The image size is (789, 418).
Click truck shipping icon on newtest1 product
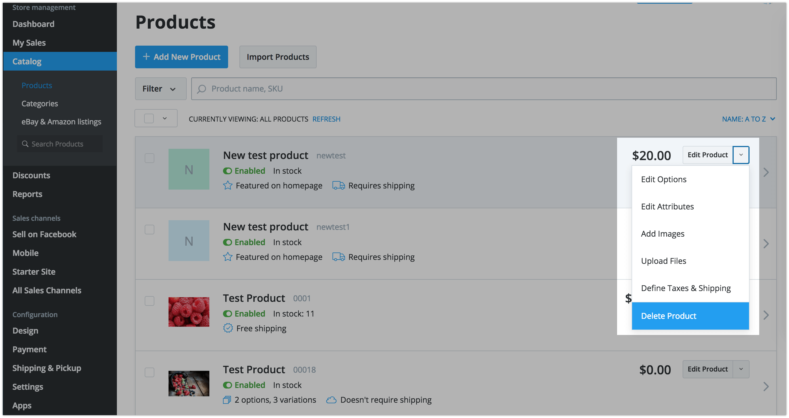coord(338,257)
